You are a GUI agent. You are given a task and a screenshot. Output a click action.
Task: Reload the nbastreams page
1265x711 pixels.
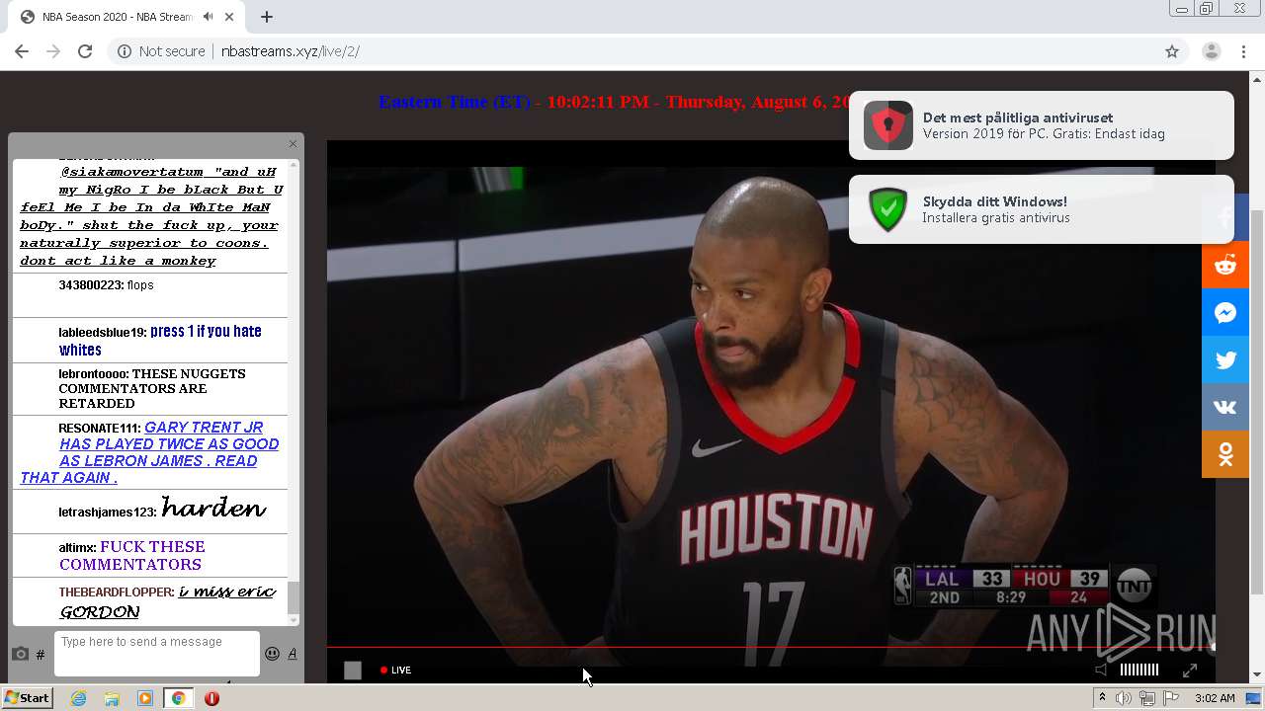click(x=85, y=51)
